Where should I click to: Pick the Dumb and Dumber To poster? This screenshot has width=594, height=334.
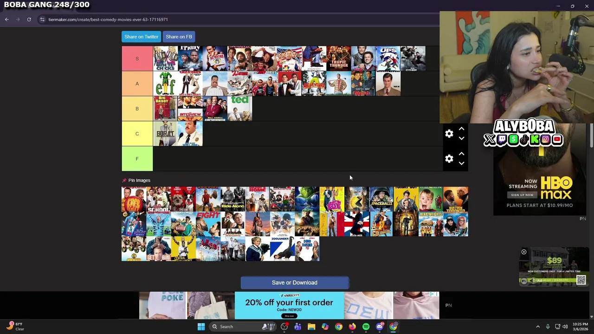[x=307, y=249]
